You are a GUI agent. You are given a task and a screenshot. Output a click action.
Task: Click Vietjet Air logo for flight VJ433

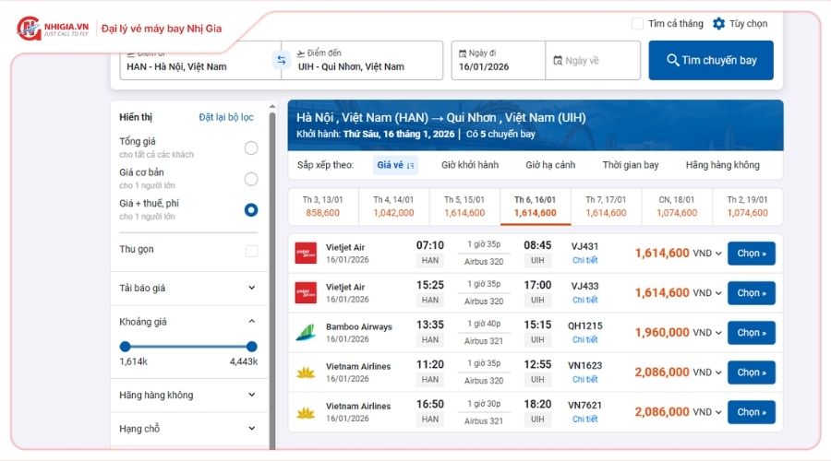pyautogui.click(x=306, y=292)
